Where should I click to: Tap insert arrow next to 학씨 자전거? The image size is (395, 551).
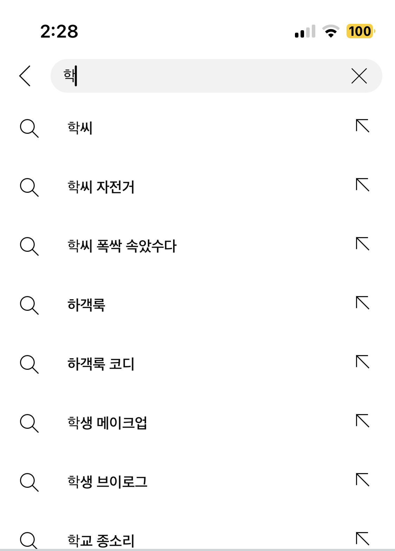pos(363,185)
